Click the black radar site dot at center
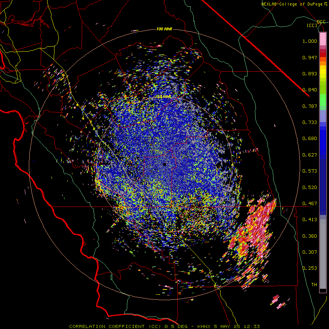Image resolution: width=329 pixels, height=329 pixels. (165, 164)
